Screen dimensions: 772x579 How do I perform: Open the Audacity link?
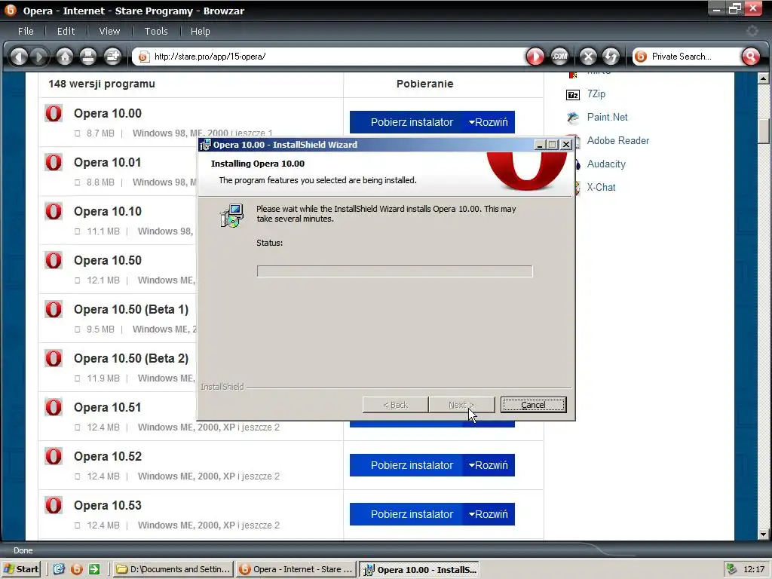[x=606, y=164]
